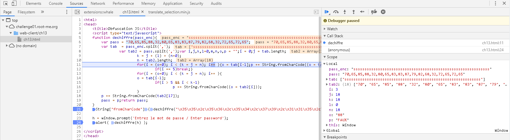
Task: Select the Filesystem navigator tab
Action: pos(26,12)
